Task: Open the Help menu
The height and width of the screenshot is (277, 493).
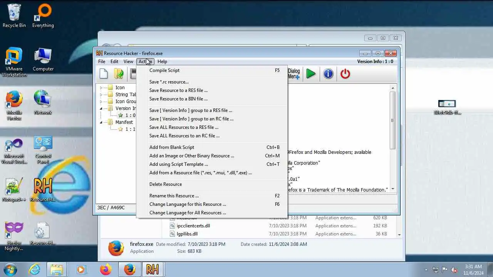Action: coord(162,62)
